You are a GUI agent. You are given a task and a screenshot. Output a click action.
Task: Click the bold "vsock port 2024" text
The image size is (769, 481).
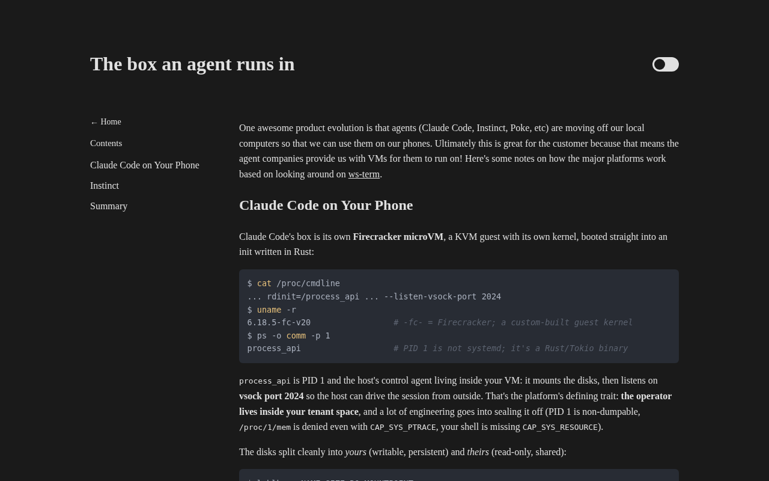[x=272, y=396]
